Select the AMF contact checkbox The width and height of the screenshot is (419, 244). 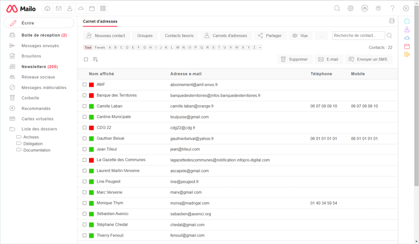84,84
